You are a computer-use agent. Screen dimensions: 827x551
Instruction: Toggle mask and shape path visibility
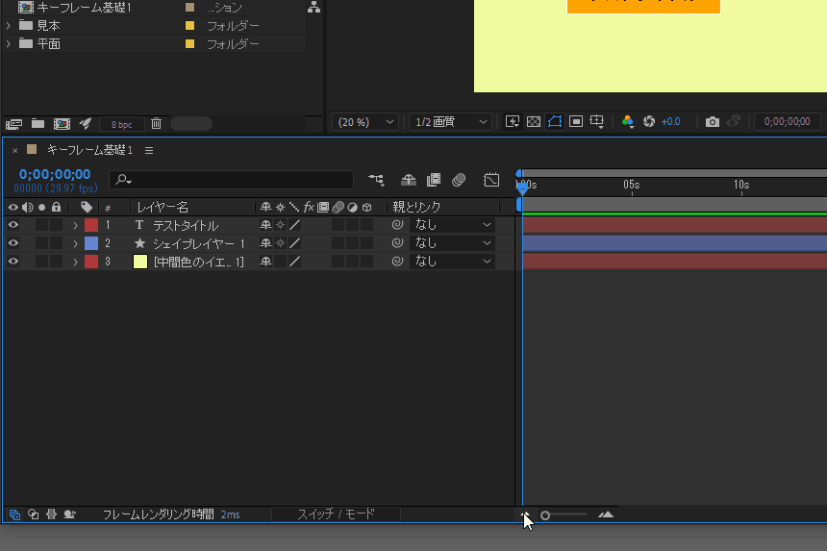coord(555,122)
